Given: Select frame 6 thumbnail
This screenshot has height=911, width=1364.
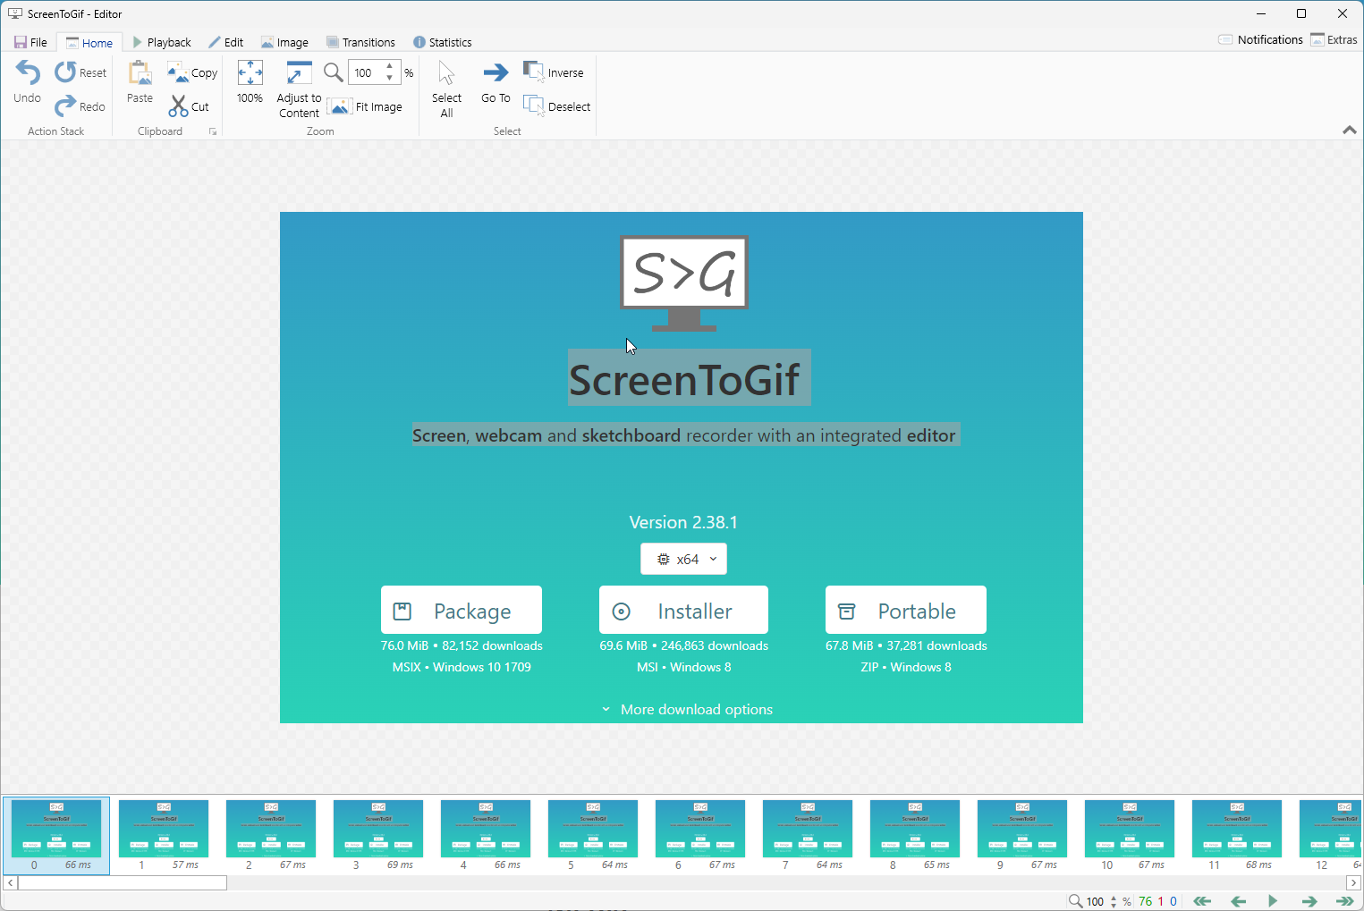Looking at the screenshot, I should coord(700,835).
